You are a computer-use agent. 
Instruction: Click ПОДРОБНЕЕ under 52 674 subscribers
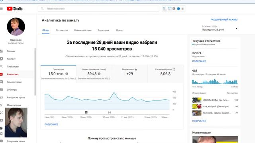tap(199, 61)
